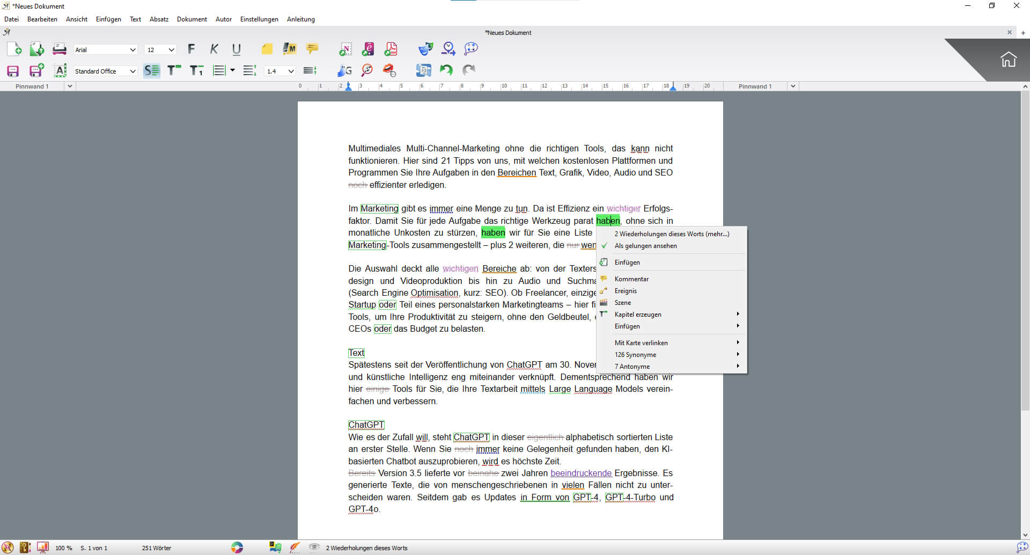Click the colorful ring icon in status bar
The image size is (1030, 555).
pyautogui.click(x=237, y=547)
